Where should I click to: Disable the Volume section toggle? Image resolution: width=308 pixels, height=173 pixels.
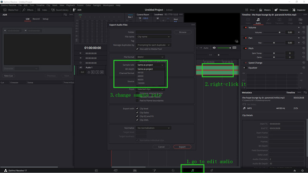245,27
